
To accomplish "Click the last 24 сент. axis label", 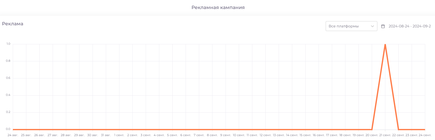I will tap(425, 135).
